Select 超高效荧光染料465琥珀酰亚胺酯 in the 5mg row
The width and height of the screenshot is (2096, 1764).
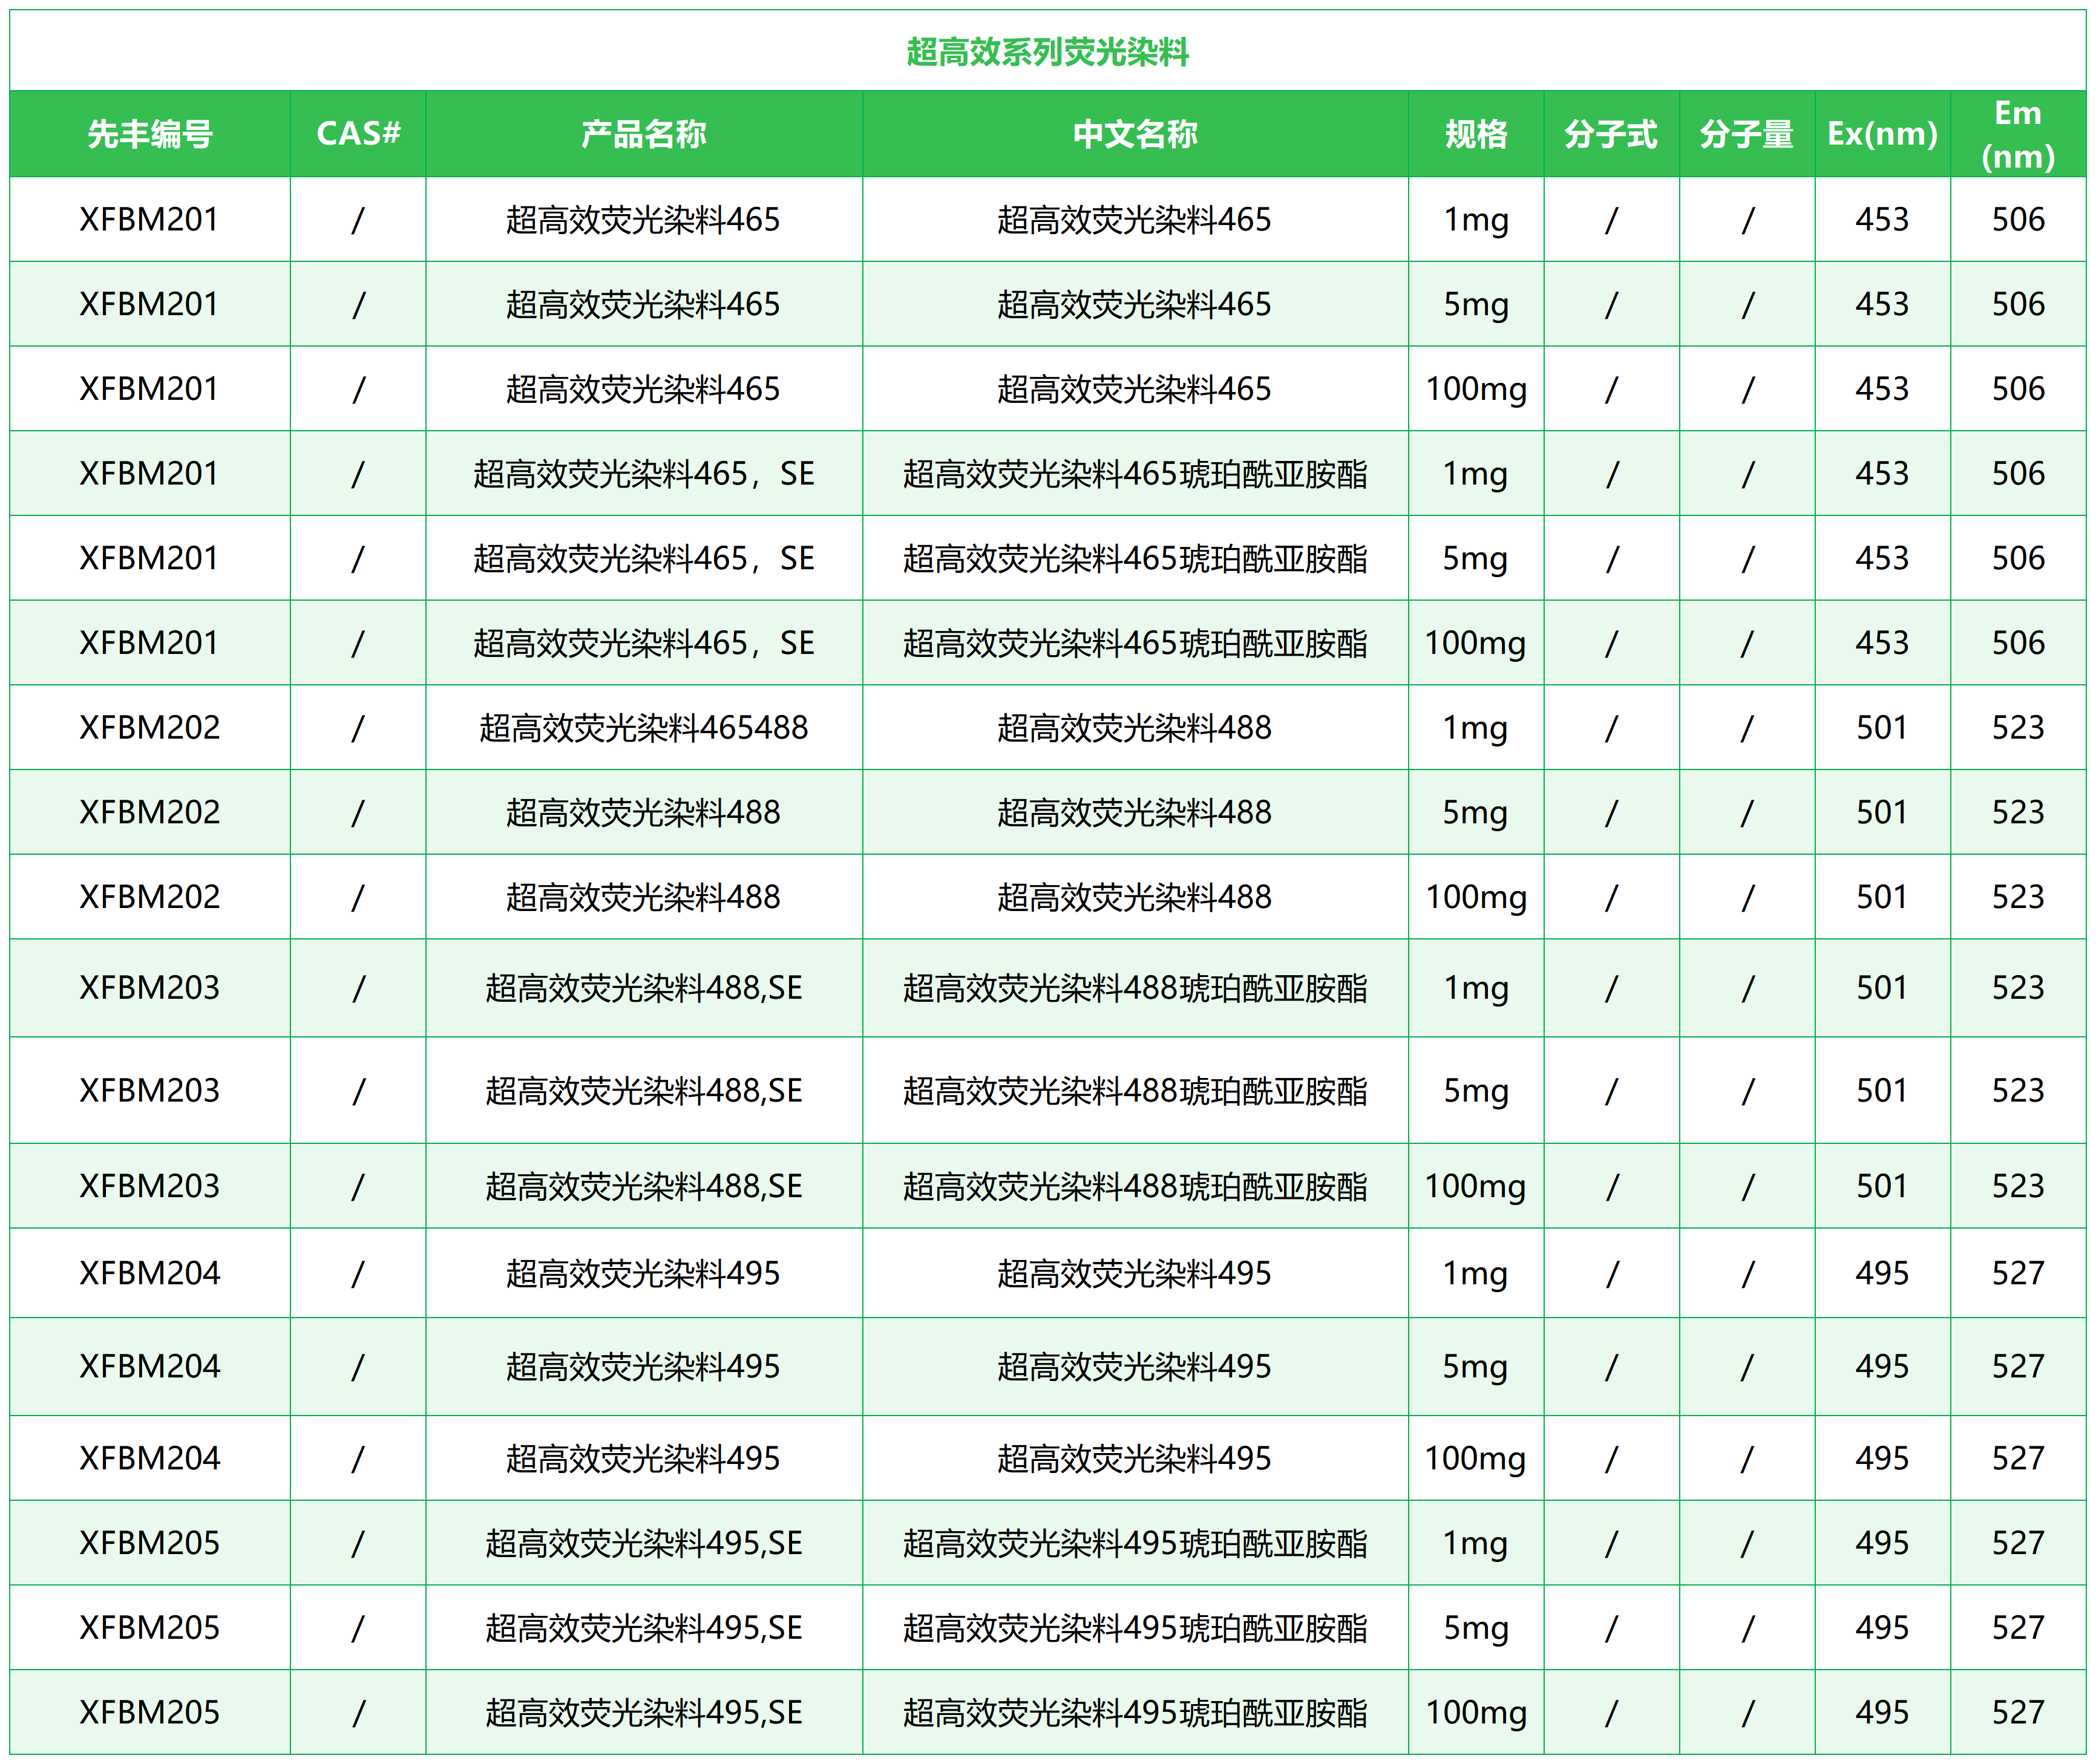tap(1135, 559)
